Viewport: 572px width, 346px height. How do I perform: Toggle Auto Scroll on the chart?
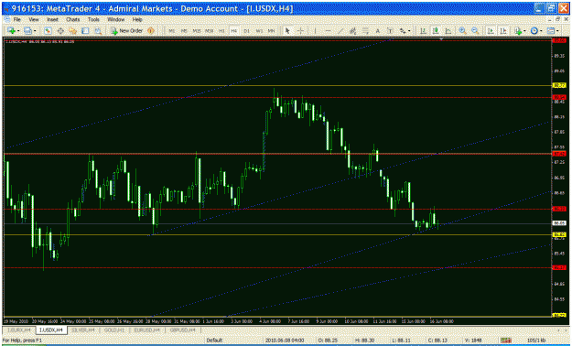pyautogui.click(x=491, y=31)
